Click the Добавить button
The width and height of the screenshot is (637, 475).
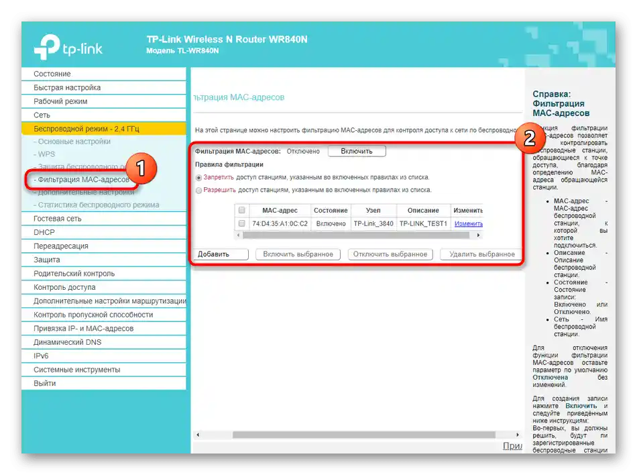[220, 254]
